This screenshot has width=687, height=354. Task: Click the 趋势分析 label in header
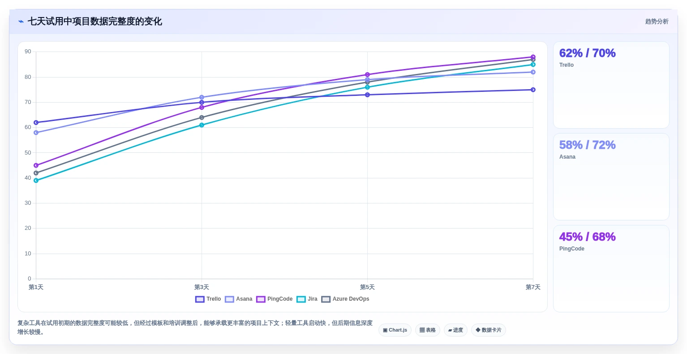tap(657, 22)
